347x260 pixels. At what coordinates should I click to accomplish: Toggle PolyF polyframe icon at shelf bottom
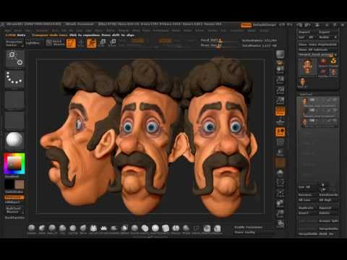coord(280,224)
